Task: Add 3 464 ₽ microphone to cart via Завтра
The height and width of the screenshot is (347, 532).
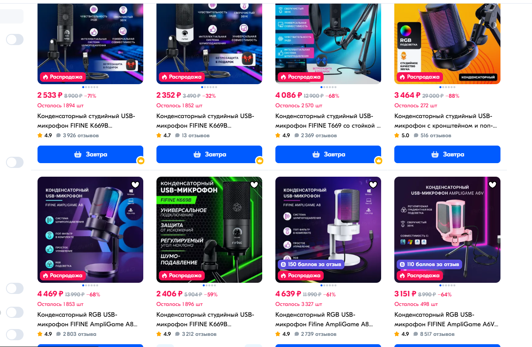Action: 447,154
